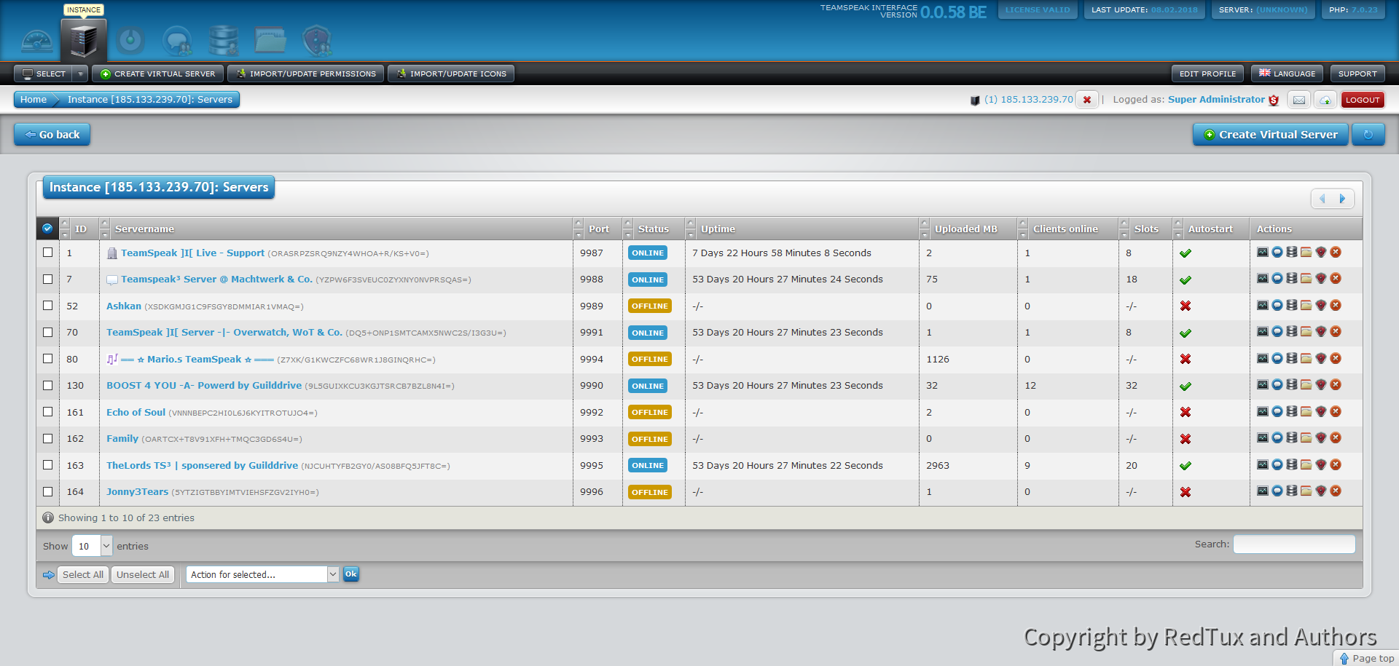Image resolution: width=1399 pixels, height=666 pixels.
Task: Click Create Virtual Server in the dark toolbar
Action: (157, 74)
